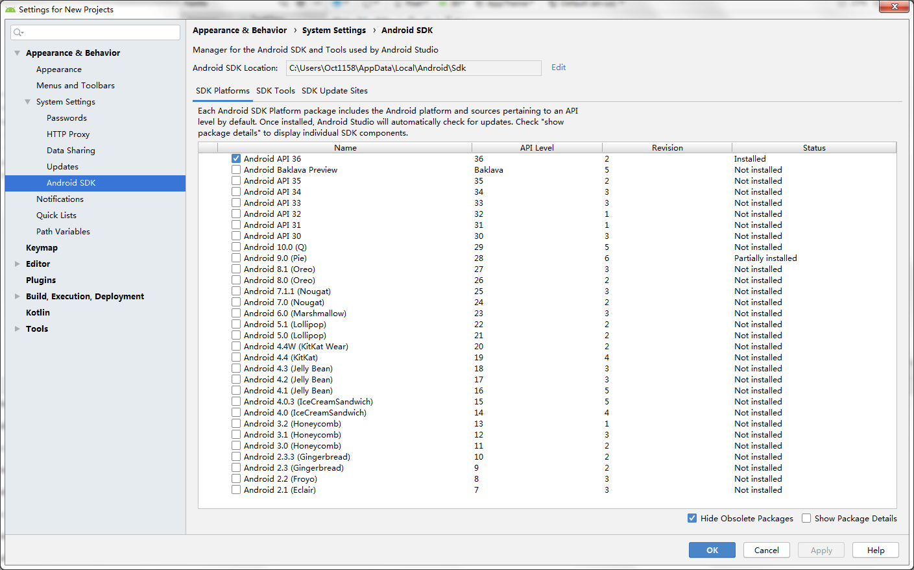
Task: Open HTTP Proxy settings
Action: (68, 134)
